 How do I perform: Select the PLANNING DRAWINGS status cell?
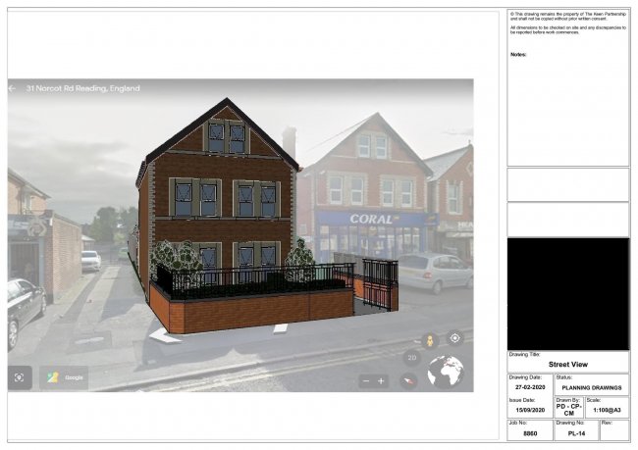click(x=592, y=388)
